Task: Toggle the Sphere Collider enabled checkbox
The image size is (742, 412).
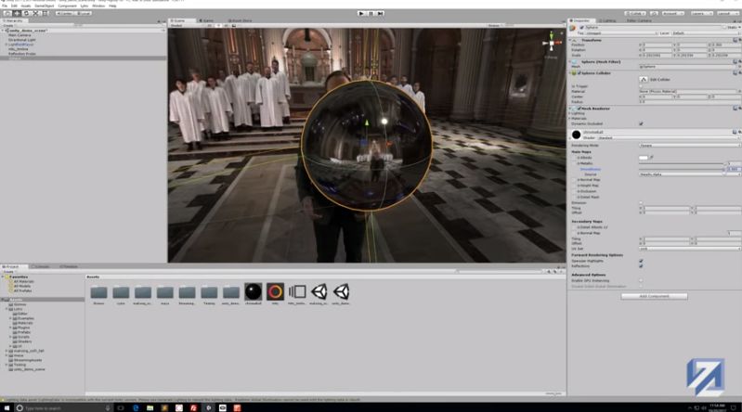Action: click(579, 73)
